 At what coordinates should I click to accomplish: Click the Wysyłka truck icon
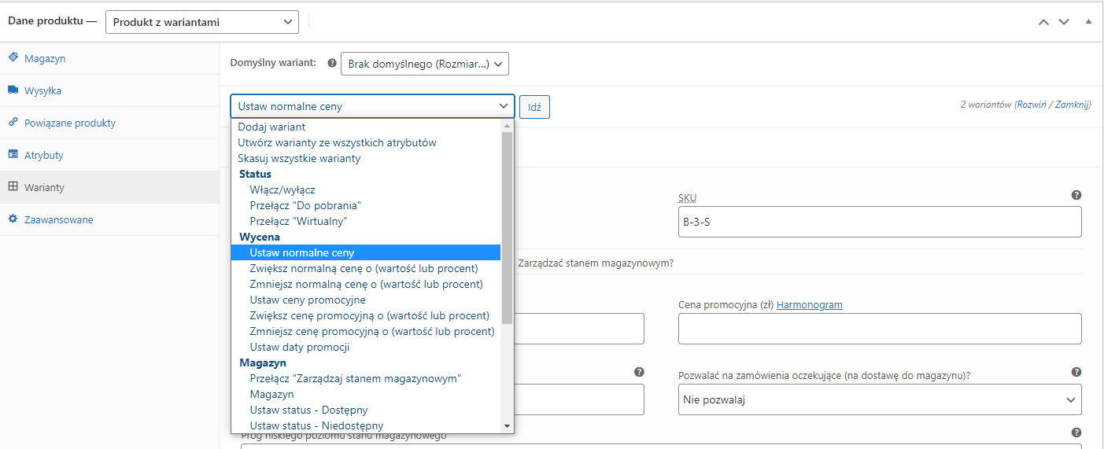coord(13,90)
